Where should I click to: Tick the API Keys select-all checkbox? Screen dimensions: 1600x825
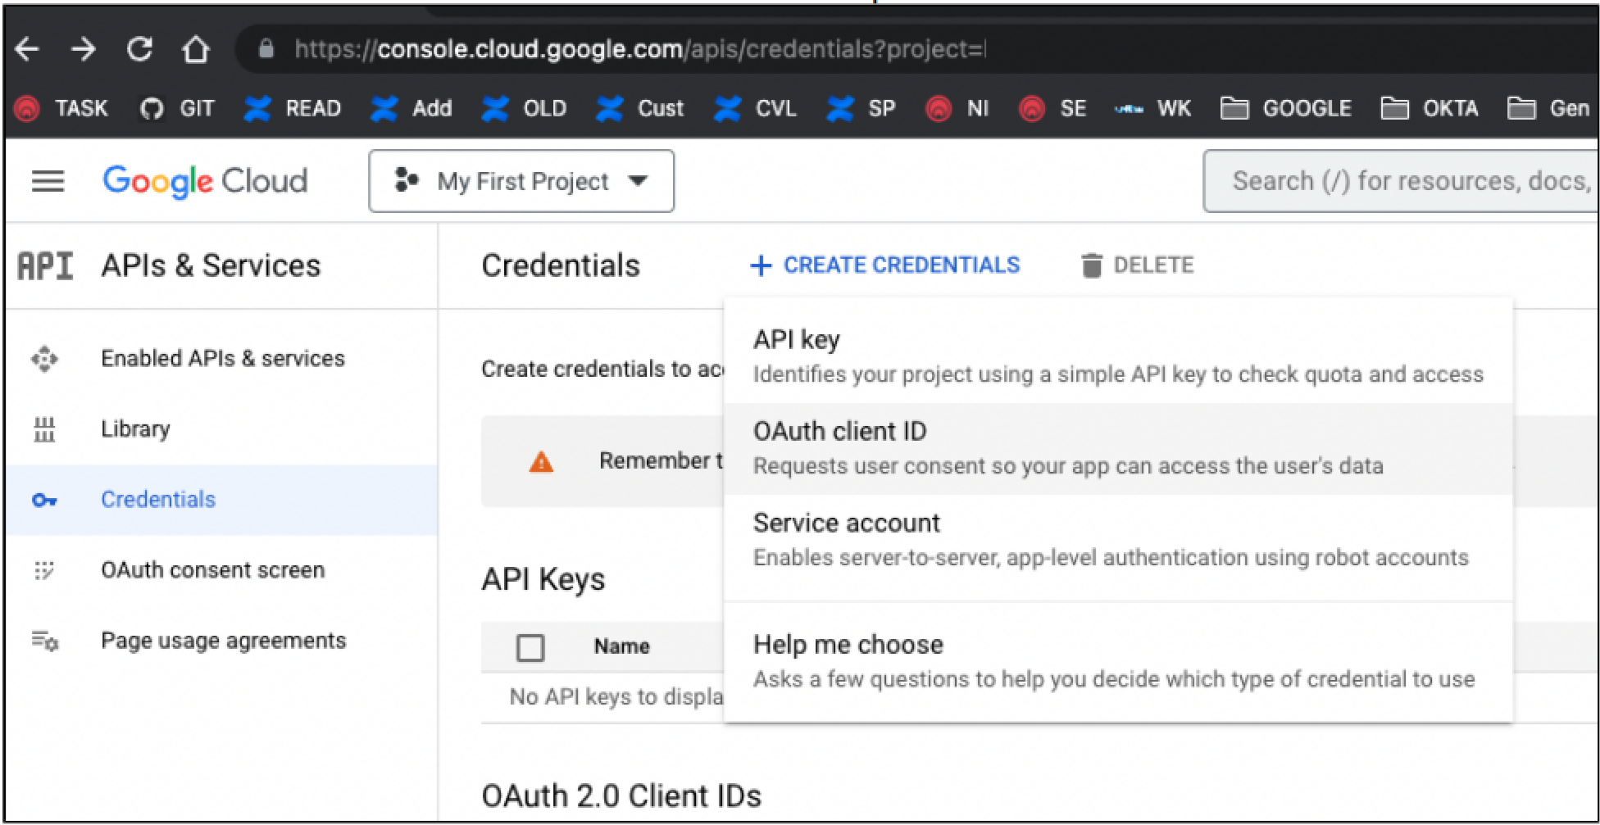530,647
